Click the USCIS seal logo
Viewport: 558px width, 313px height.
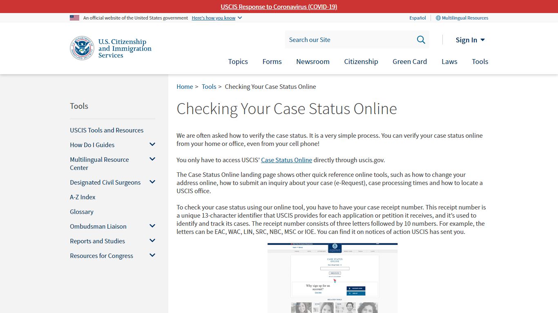coord(82,48)
